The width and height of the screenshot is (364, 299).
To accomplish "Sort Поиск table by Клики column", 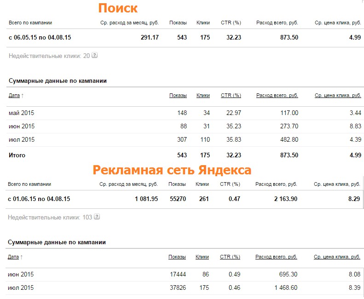I will [x=203, y=95].
